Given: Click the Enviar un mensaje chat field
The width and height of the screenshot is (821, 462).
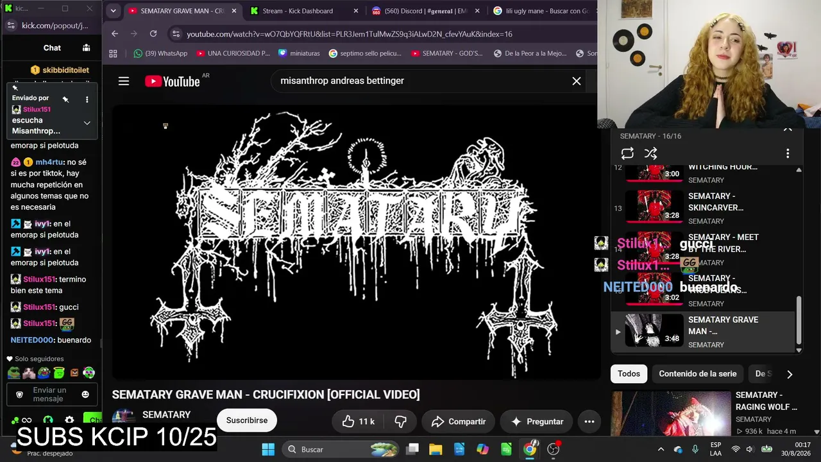Looking at the screenshot, I should click(53, 394).
